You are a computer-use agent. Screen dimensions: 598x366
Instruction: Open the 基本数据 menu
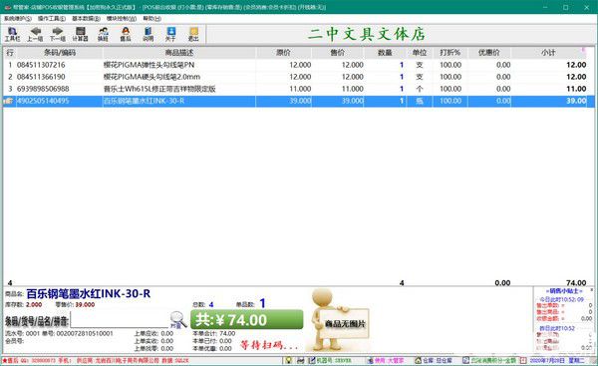(86, 18)
